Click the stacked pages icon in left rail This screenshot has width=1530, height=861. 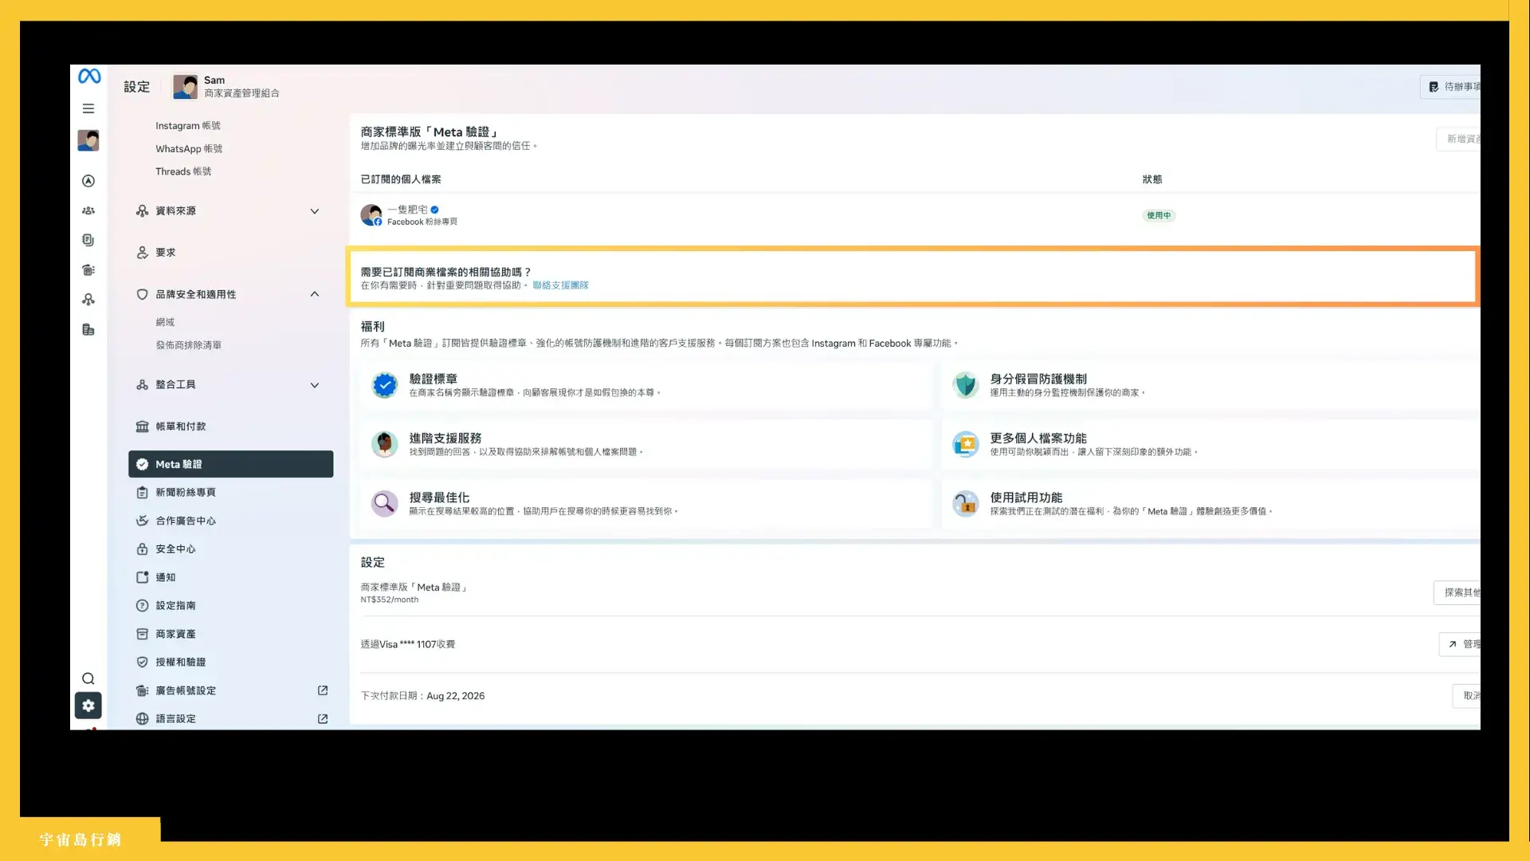[x=88, y=240]
